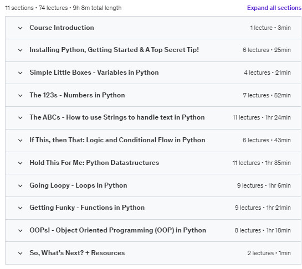
Task: Select Simple Little Boxes - Variables title
Action: 94,73
